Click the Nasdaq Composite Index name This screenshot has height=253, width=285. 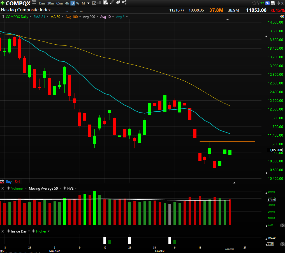26,10
